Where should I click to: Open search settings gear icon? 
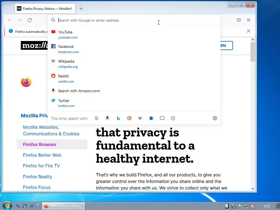click(x=215, y=118)
